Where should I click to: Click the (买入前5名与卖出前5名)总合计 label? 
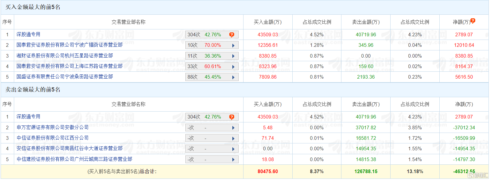coord(122,172)
